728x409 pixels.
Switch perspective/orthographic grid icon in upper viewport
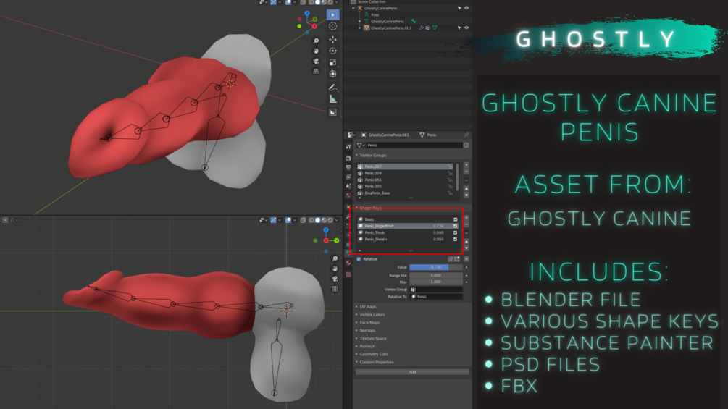click(x=316, y=72)
